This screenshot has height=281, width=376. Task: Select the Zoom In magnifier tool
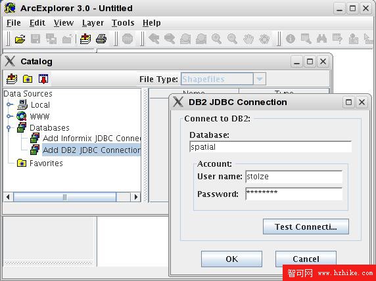(x=216, y=39)
